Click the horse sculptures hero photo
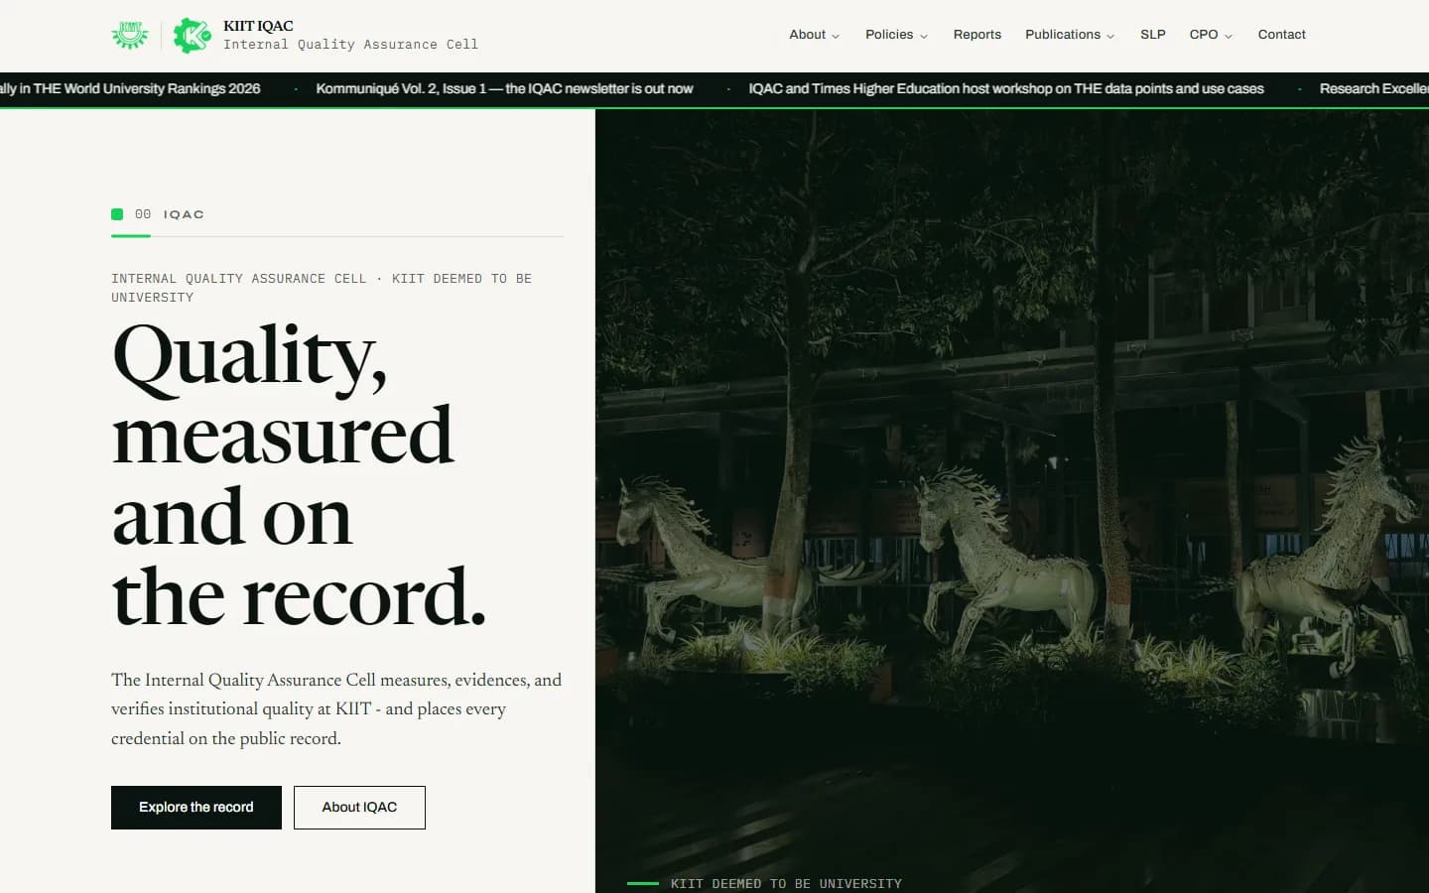 (1012, 501)
